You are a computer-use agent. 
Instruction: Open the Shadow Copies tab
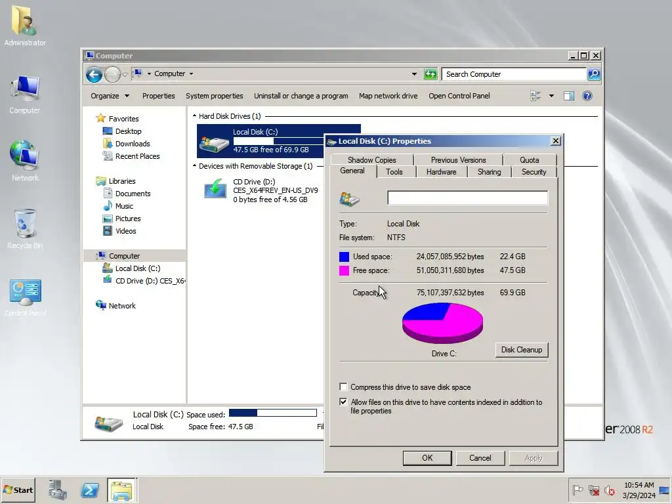tap(371, 160)
